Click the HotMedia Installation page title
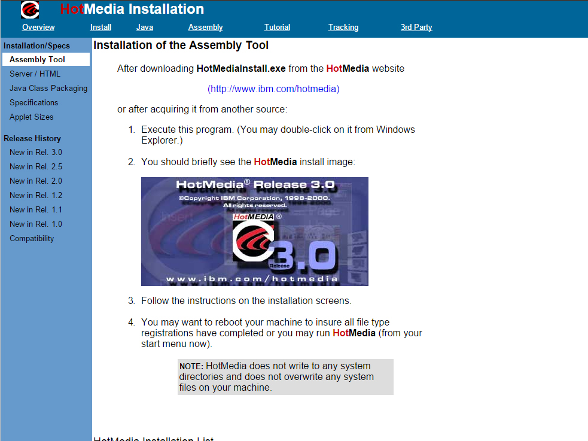The height and width of the screenshot is (441, 588). (x=132, y=9)
